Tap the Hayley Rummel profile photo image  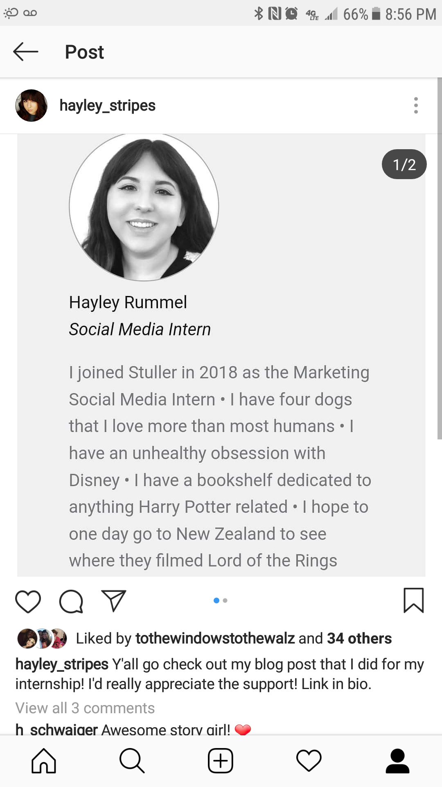pos(144,207)
